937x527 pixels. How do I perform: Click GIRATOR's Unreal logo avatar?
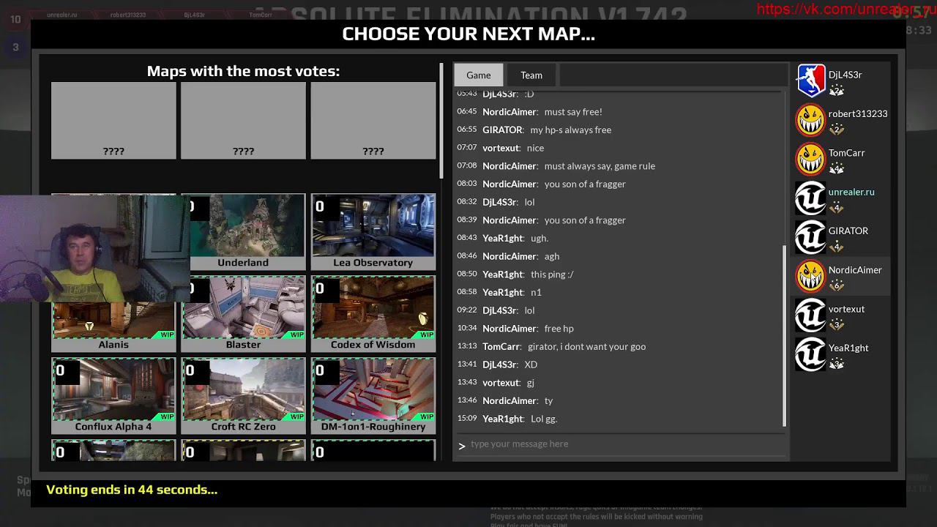(810, 236)
